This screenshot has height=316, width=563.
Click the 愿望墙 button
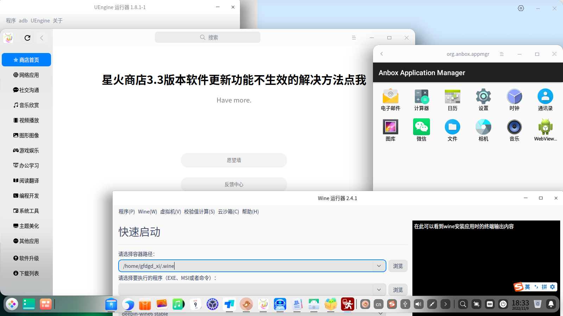point(234,160)
